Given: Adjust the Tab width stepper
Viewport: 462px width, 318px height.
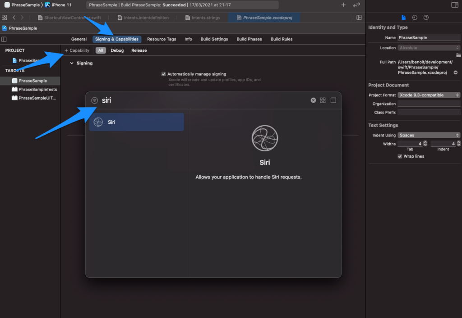Looking at the screenshot, I should tap(425, 144).
